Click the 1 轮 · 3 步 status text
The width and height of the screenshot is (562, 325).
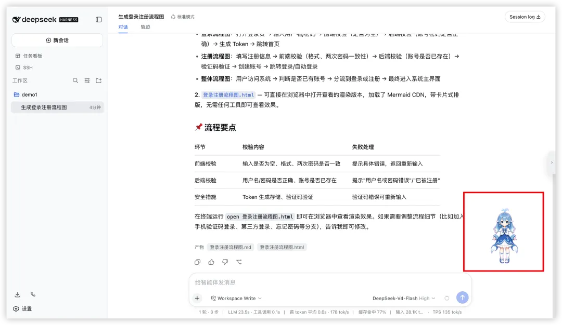[x=209, y=313]
